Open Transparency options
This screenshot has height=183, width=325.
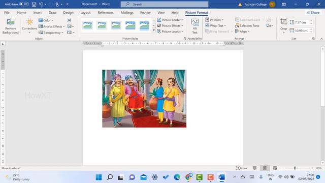pyautogui.click(x=51, y=33)
